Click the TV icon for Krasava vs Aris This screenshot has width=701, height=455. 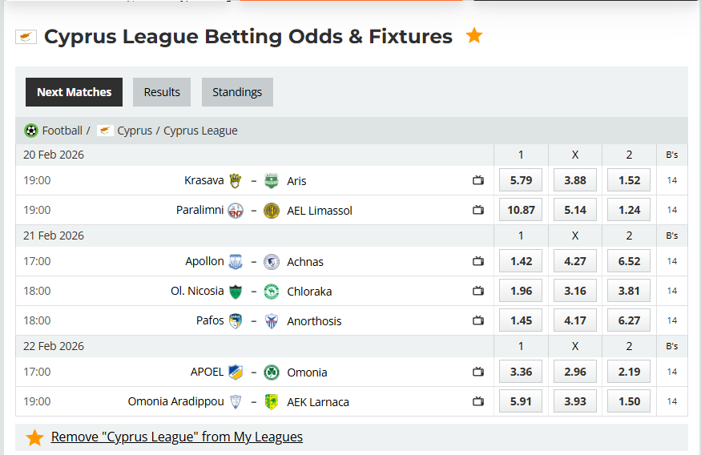point(478,180)
